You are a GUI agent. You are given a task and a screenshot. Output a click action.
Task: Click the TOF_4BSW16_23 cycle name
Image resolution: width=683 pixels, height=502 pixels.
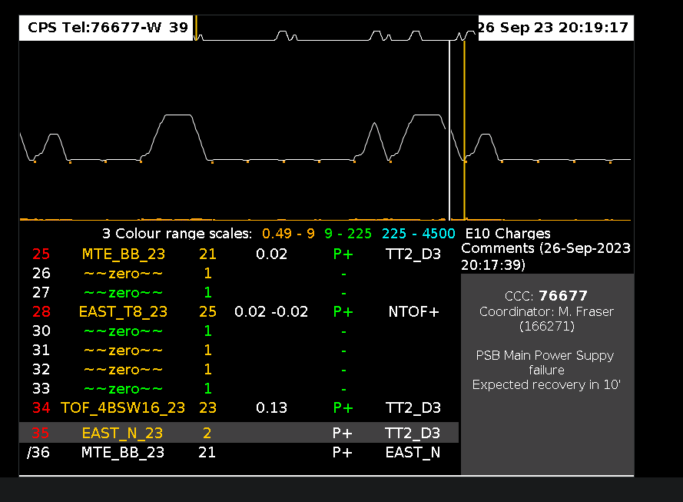(123, 408)
